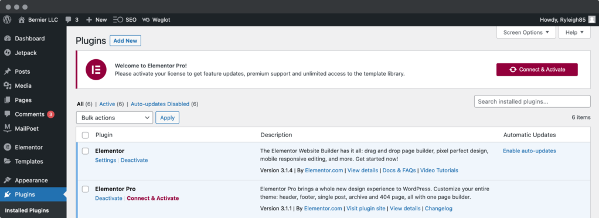Image resolution: width=599 pixels, height=218 pixels.
Task: Check the Elementor Pro plugin checkbox
Action: tap(86, 189)
